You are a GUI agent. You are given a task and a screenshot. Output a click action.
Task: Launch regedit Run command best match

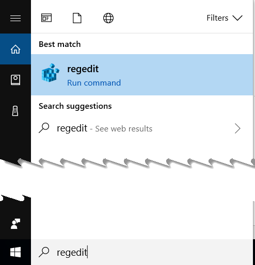point(142,75)
